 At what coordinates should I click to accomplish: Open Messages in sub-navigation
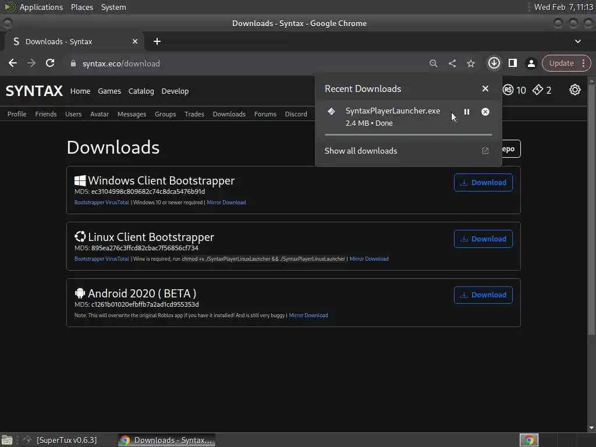[132, 114]
